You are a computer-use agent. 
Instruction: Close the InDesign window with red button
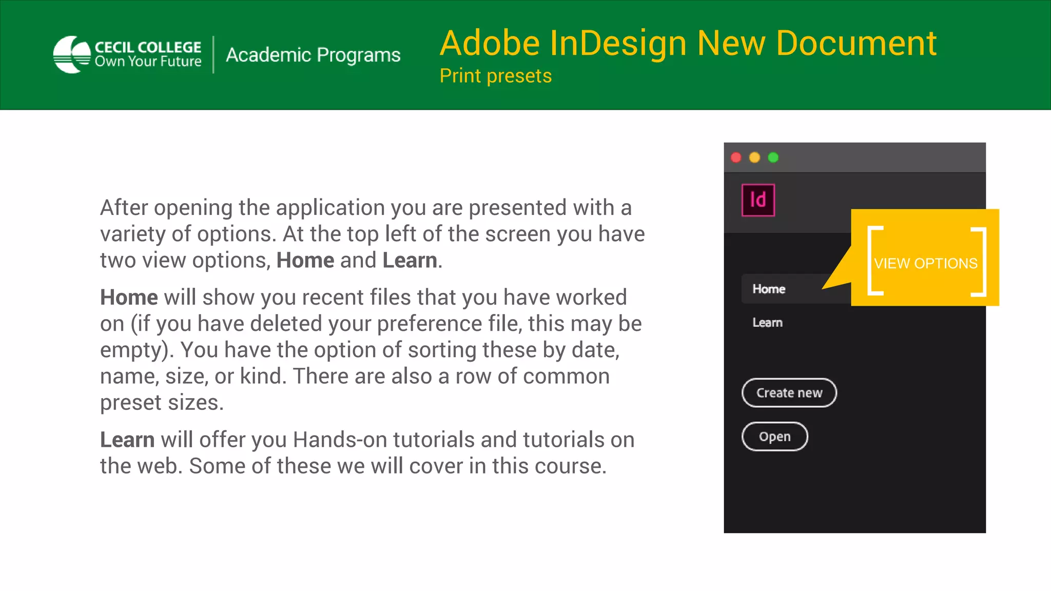click(736, 157)
